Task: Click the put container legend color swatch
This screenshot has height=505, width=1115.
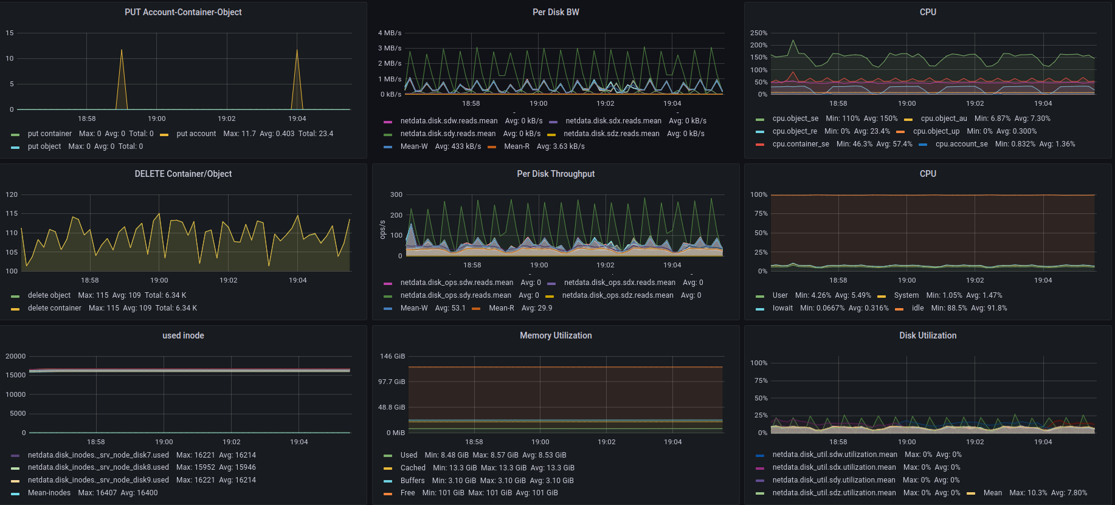Action: (x=15, y=134)
